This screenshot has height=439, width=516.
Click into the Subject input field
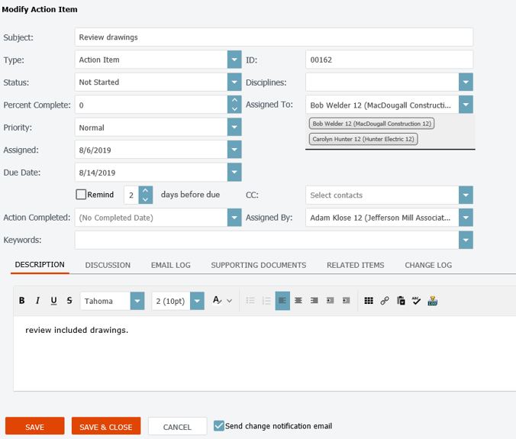click(x=274, y=37)
